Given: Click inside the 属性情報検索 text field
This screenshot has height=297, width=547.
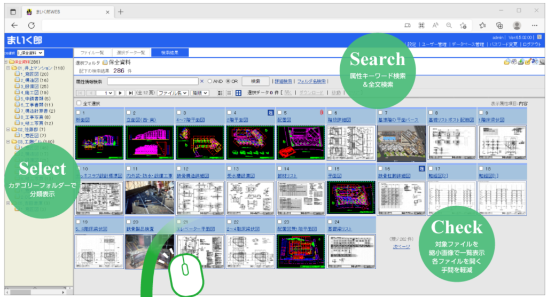Looking at the screenshot, I should point(152,82).
